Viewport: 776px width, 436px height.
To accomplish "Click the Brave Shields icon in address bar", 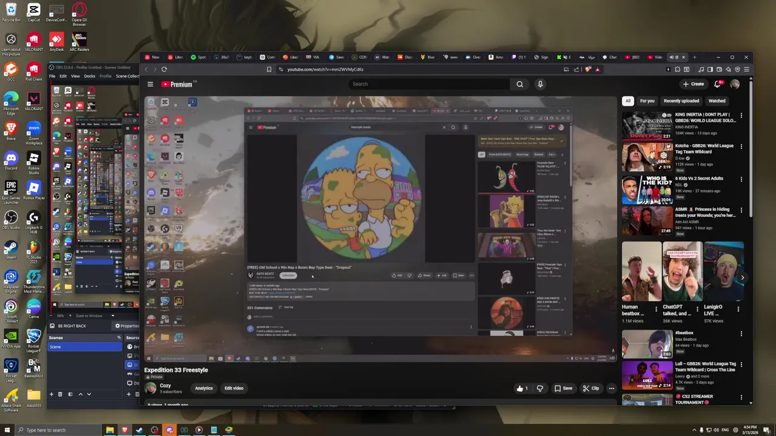I will point(587,69).
